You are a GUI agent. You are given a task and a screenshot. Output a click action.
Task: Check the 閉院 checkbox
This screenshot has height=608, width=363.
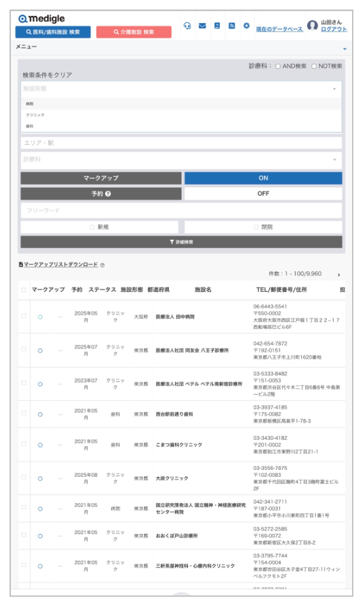coord(256,228)
